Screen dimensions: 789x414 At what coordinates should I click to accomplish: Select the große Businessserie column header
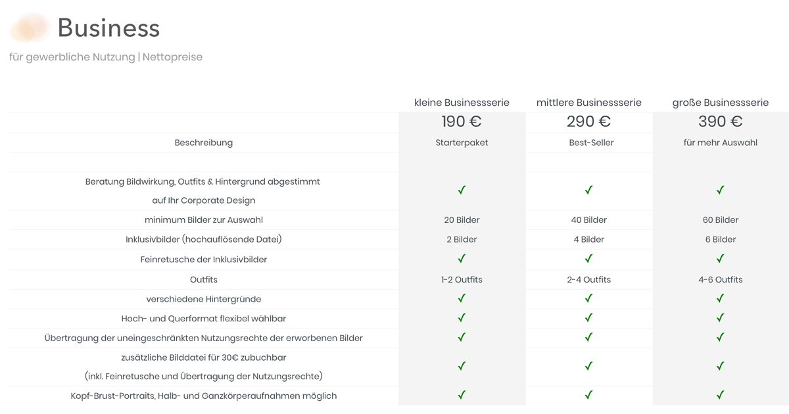(x=721, y=103)
